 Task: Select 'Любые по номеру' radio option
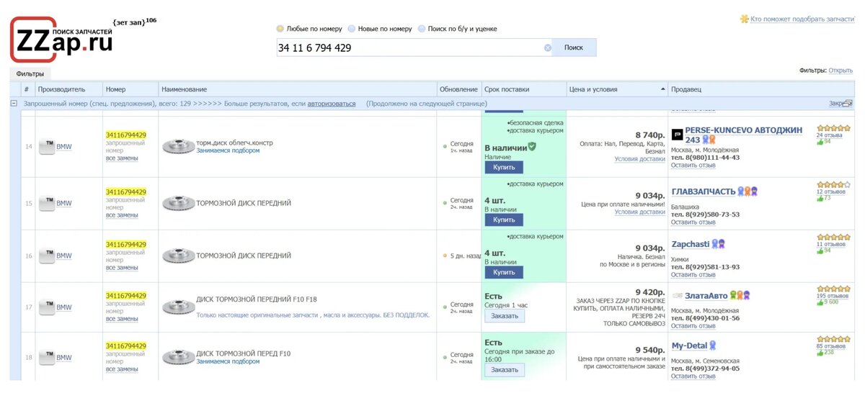tap(280, 29)
